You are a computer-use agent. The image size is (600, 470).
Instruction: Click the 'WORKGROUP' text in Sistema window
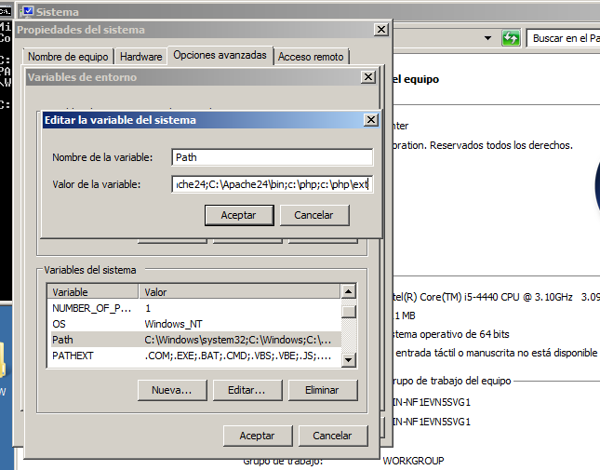pyautogui.click(x=413, y=461)
